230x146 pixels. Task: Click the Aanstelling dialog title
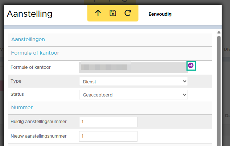pyautogui.click(x=30, y=14)
